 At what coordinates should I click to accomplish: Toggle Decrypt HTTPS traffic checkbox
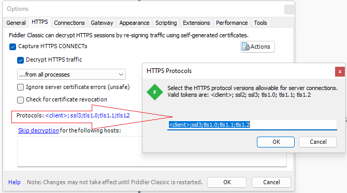pyautogui.click(x=20, y=60)
